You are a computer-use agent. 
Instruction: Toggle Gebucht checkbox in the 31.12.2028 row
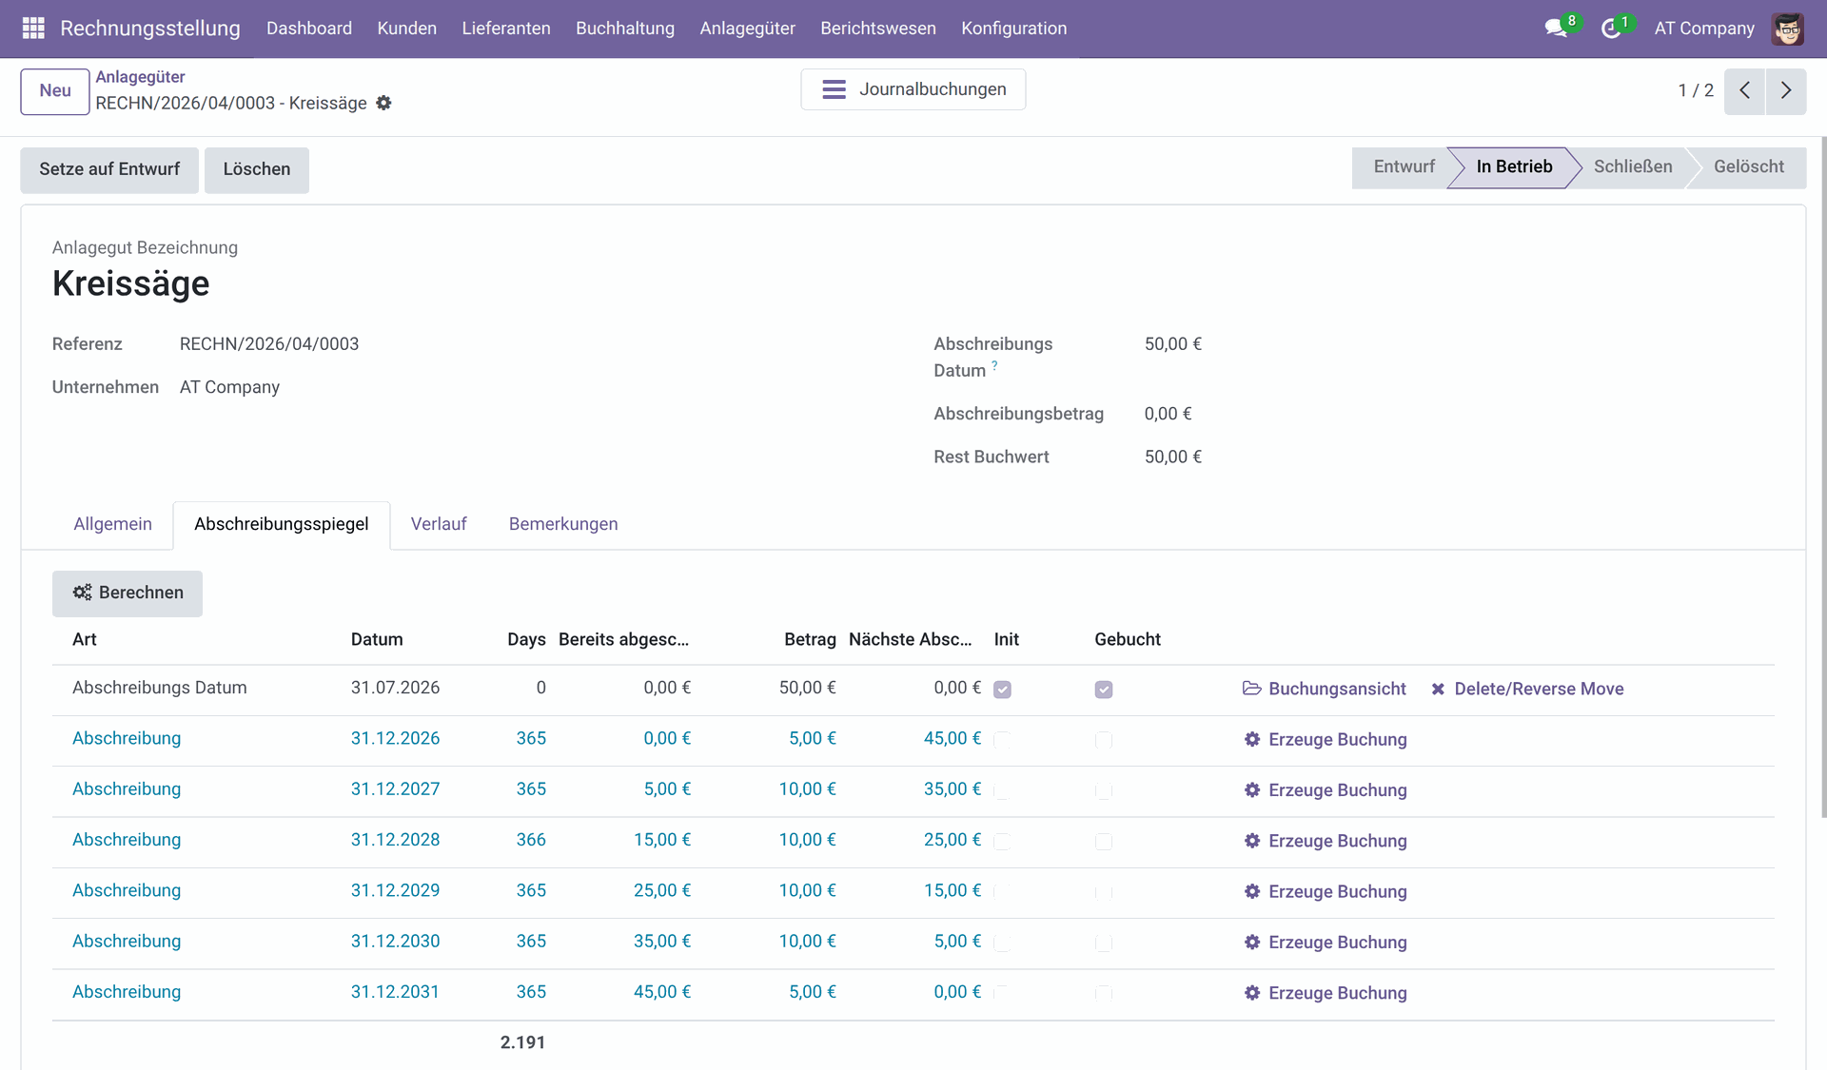1103,842
